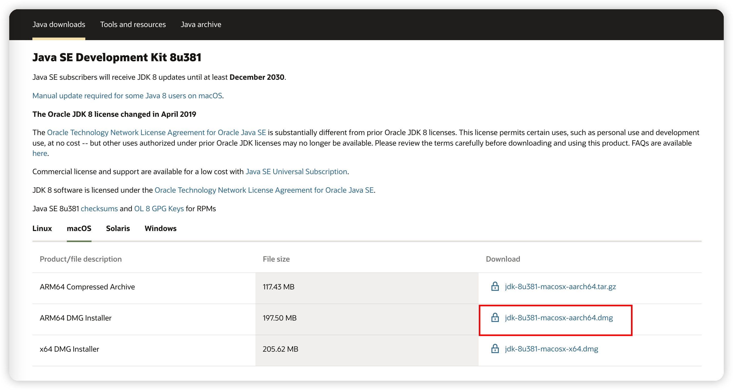
Task: Open License Agreement link after 'licensed under the'
Action: (x=264, y=190)
